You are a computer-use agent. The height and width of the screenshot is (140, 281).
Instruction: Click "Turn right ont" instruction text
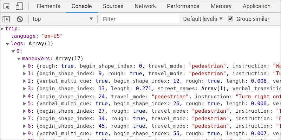[x=258, y=97]
